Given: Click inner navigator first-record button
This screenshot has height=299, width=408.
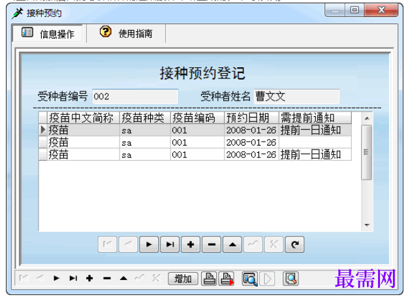Looking at the screenshot, I should pyautogui.click(x=107, y=244).
